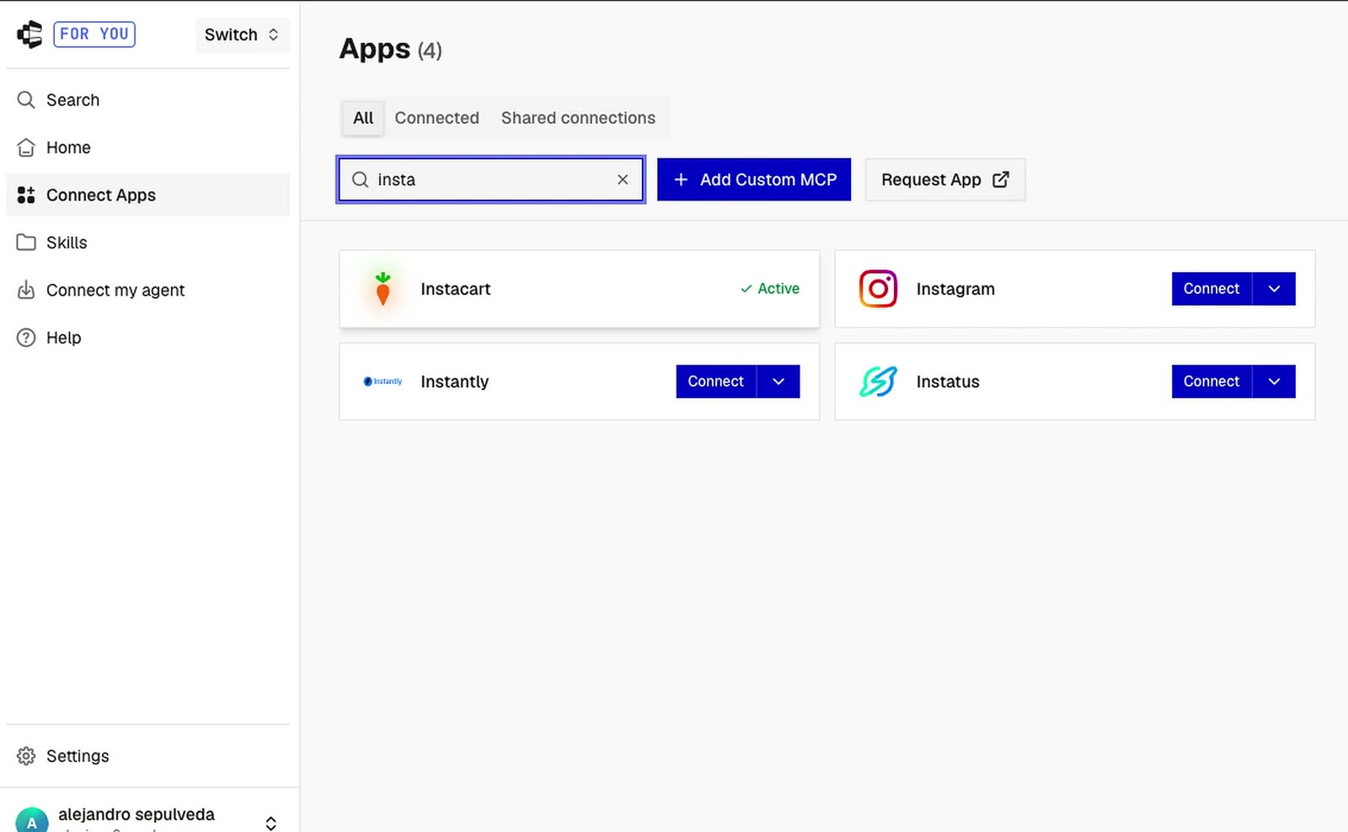The image size is (1348, 832).
Task: Clear the insta search with the X
Action: 623,179
